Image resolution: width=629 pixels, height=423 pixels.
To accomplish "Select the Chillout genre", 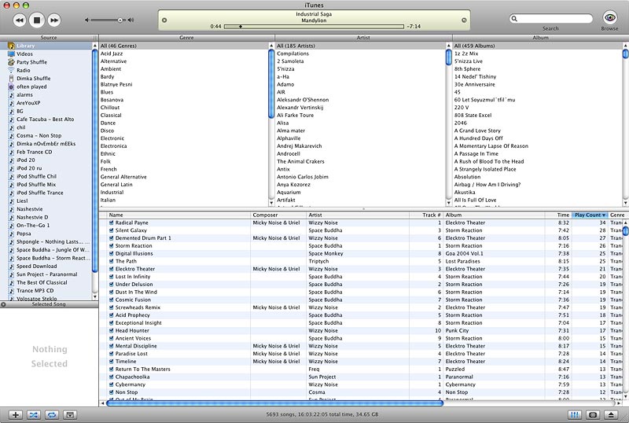I will 184,108.
